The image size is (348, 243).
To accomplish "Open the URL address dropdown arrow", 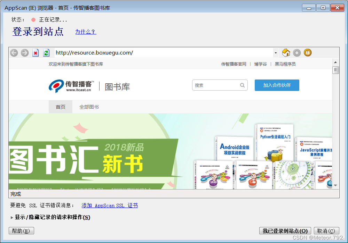I will [276, 53].
